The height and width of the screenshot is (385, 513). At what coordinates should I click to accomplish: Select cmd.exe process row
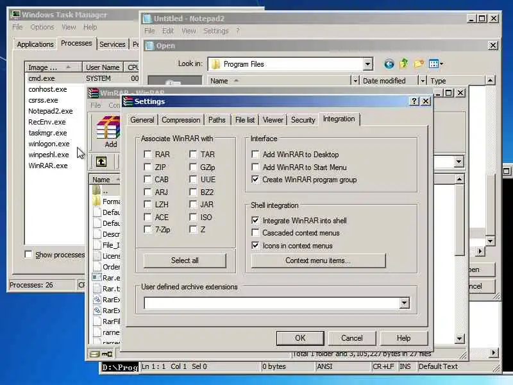pos(42,78)
